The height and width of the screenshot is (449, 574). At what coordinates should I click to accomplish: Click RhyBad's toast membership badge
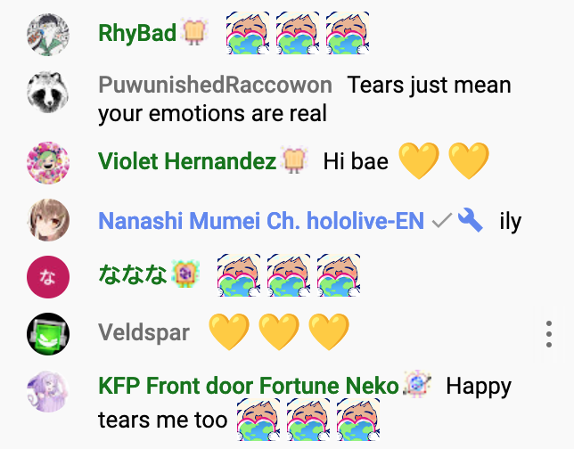click(x=194, y=32)
